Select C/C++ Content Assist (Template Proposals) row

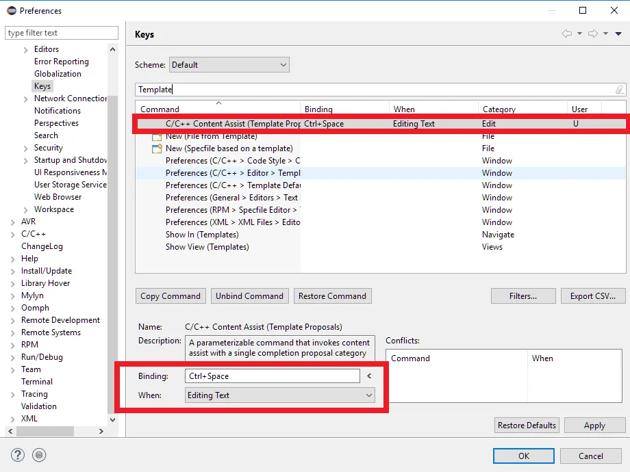380,124
